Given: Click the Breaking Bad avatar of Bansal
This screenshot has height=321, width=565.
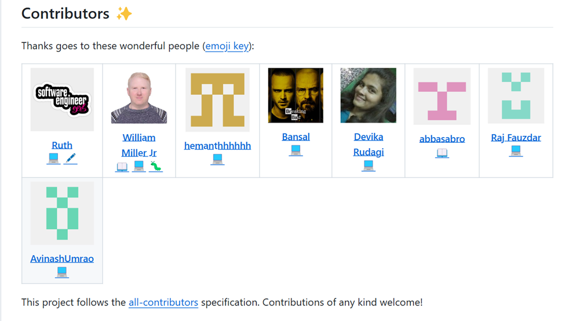Looking at the screenshot, I should click(x=296, y=95).
